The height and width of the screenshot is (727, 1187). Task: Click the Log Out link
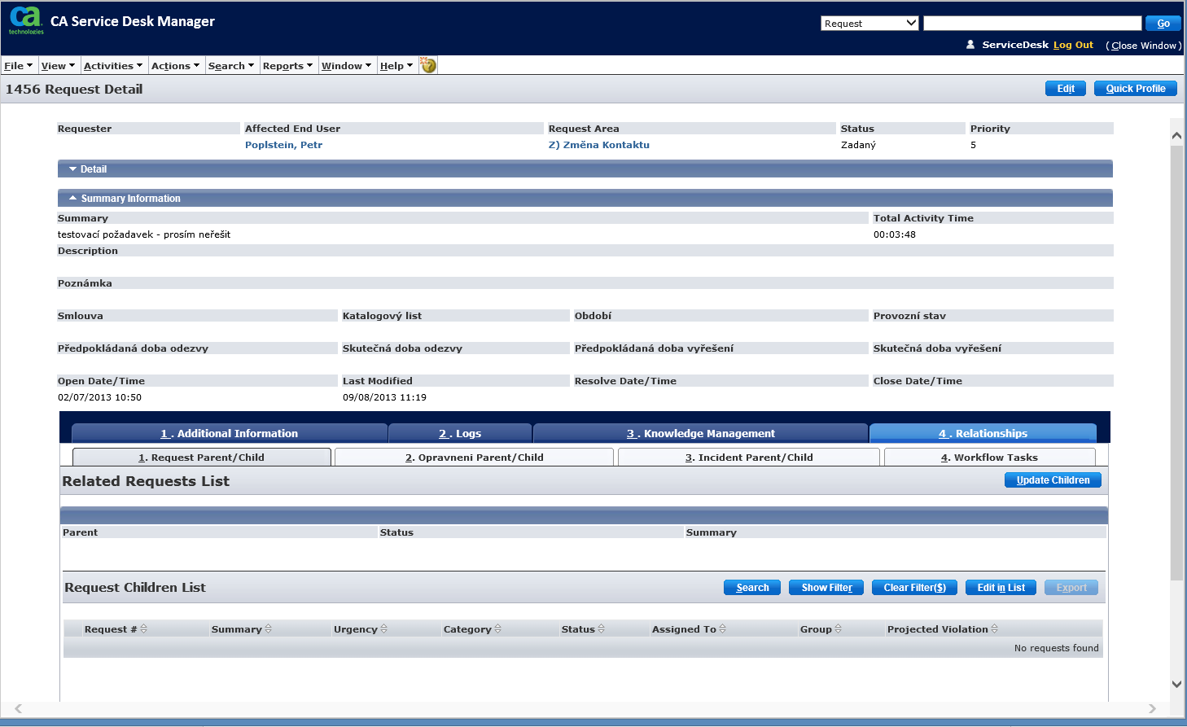pos(1073,45)
